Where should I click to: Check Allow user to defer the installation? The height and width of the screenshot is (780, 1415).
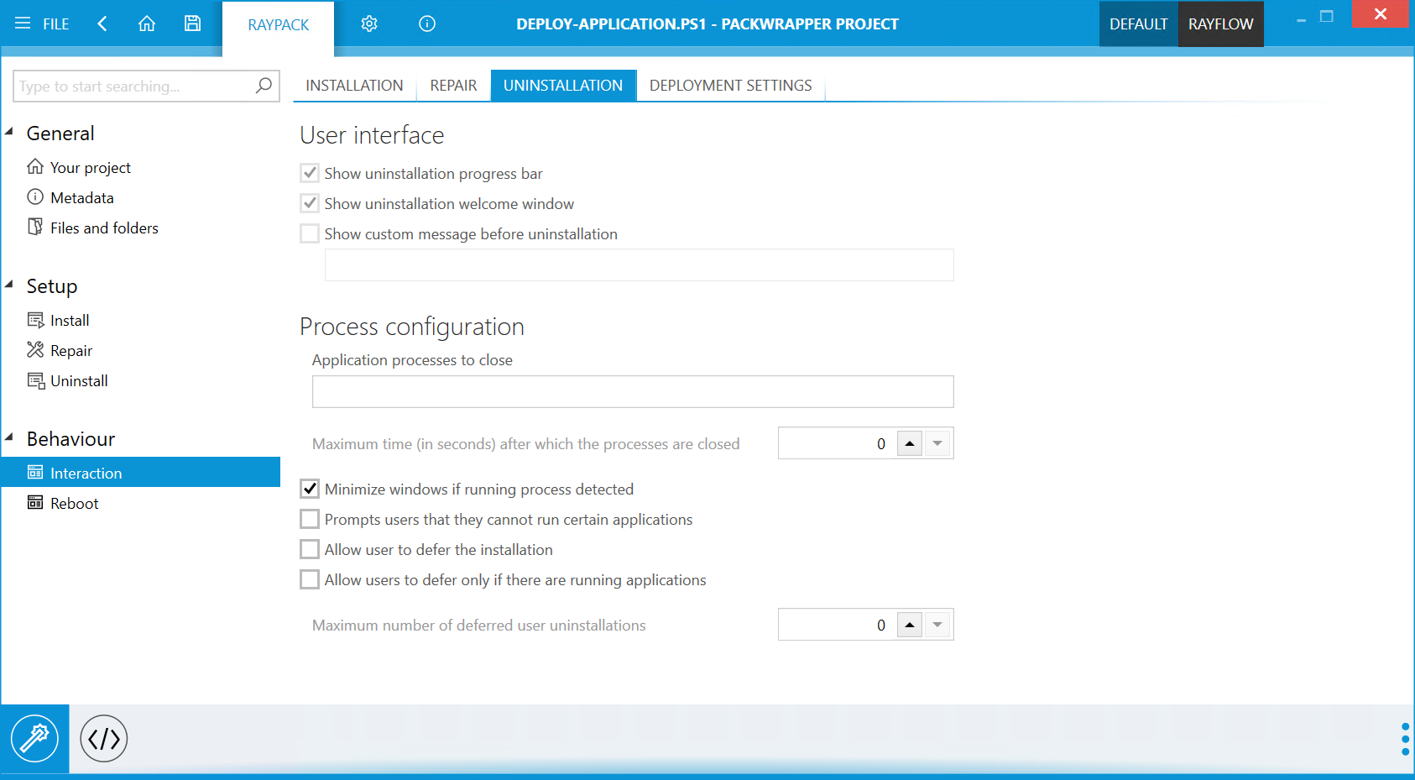click(x=310, y=549)
